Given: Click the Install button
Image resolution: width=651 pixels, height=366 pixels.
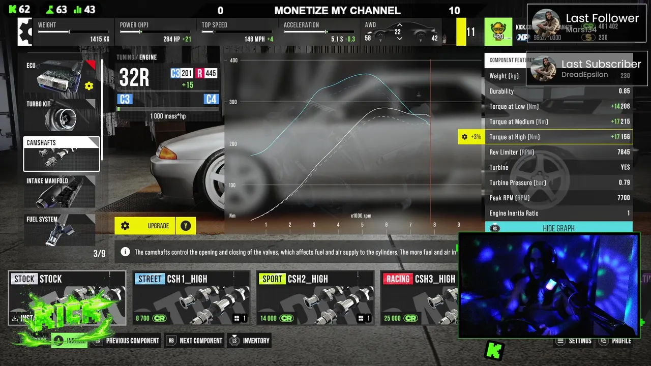Looking at the screenshot, I should [x=70, y=341].
